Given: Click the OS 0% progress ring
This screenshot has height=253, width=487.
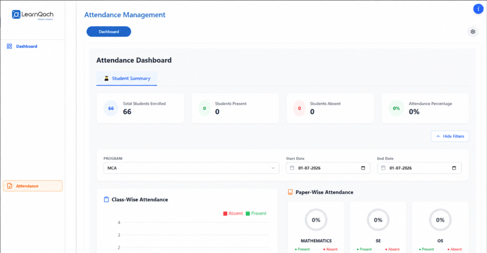Looking at the screenshot, I should pos(440,220).
